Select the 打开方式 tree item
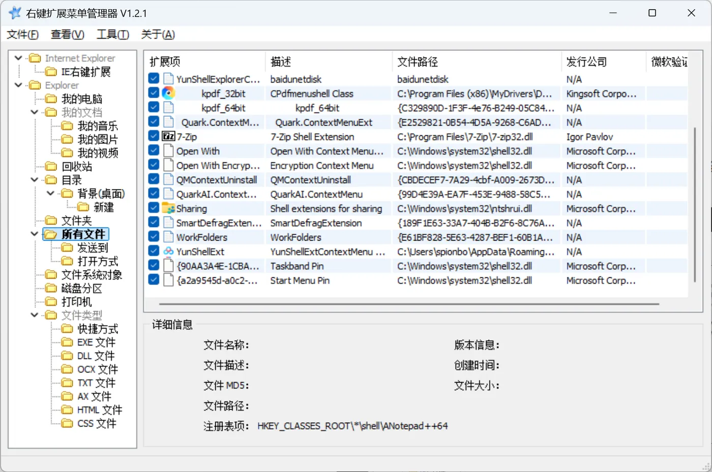Screen dimensions: 712x472 click(98, 261)
